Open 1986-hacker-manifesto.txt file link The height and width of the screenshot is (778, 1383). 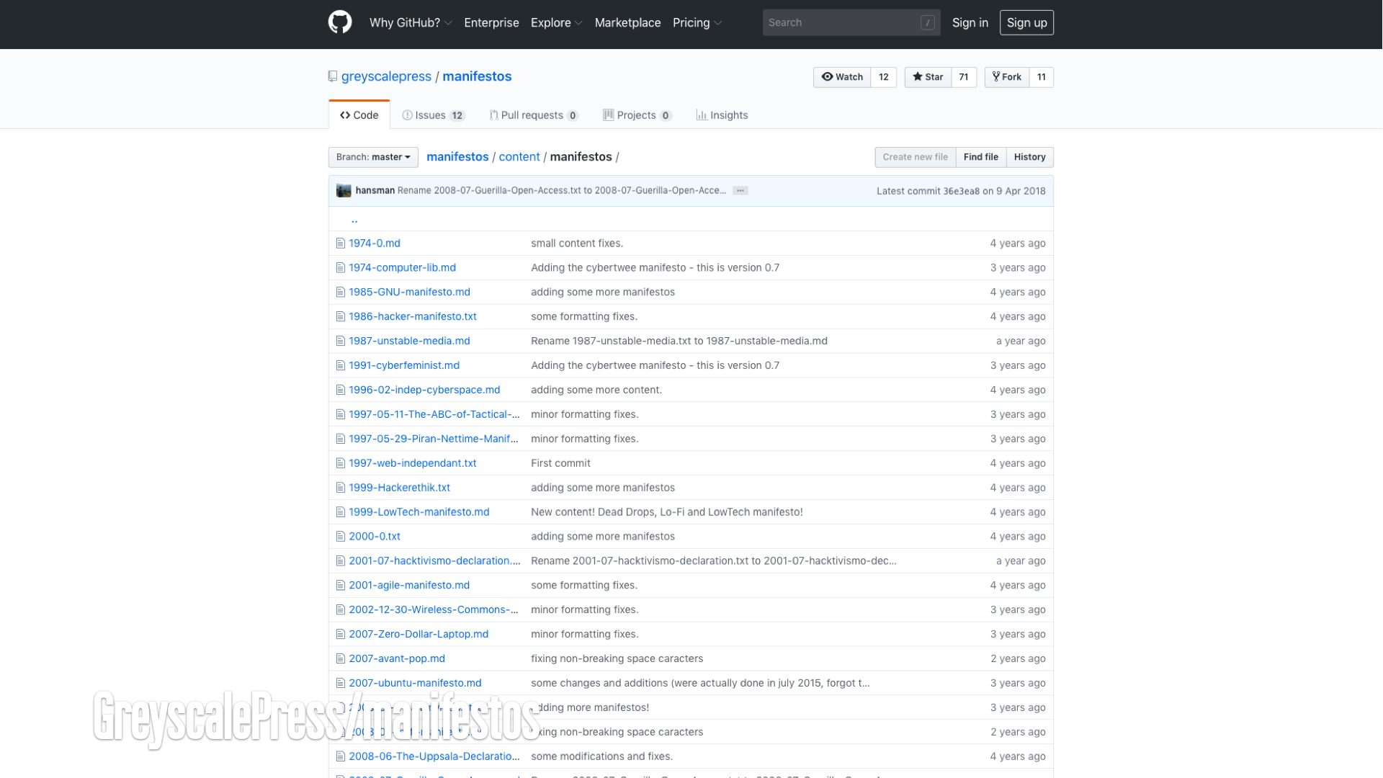tap(413, 317)
